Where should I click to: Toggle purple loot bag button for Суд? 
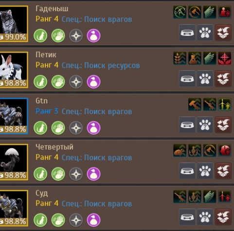(93, 220)
